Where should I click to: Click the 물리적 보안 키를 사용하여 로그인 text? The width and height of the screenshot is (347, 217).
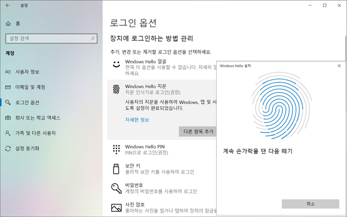[160, 172]
